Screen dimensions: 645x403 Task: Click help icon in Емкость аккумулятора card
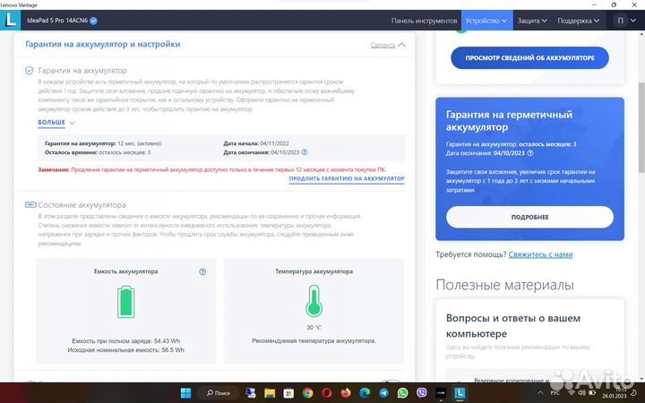[x=202, y=271]
